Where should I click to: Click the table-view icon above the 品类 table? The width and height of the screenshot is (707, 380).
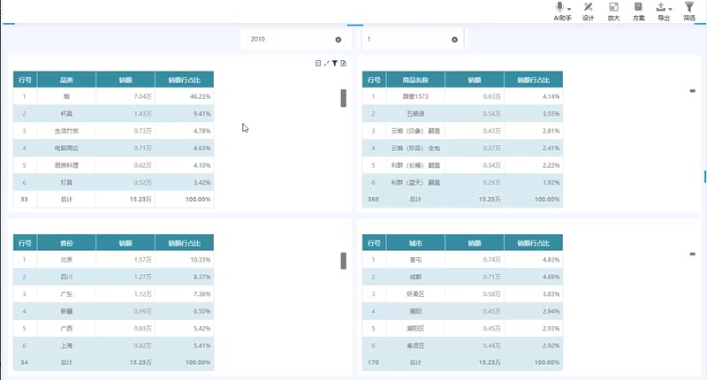(318, 64)
